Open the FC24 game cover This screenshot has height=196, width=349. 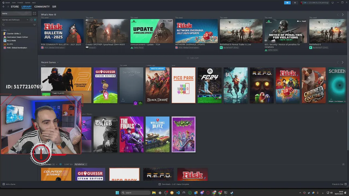point(210,85)
